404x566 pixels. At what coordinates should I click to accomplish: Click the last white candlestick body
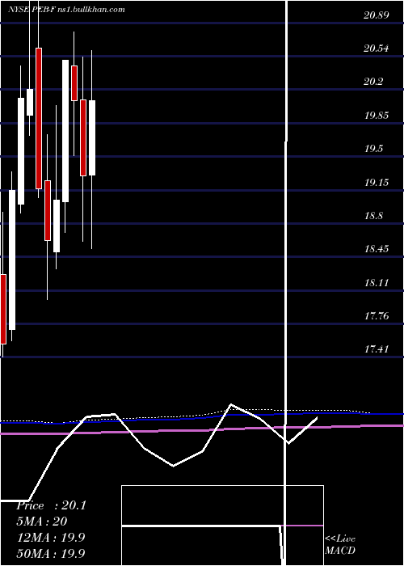pos(92,138)
